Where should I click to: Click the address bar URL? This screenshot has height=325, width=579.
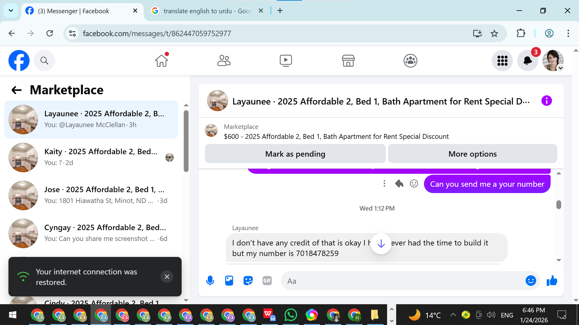click(157, 33)
